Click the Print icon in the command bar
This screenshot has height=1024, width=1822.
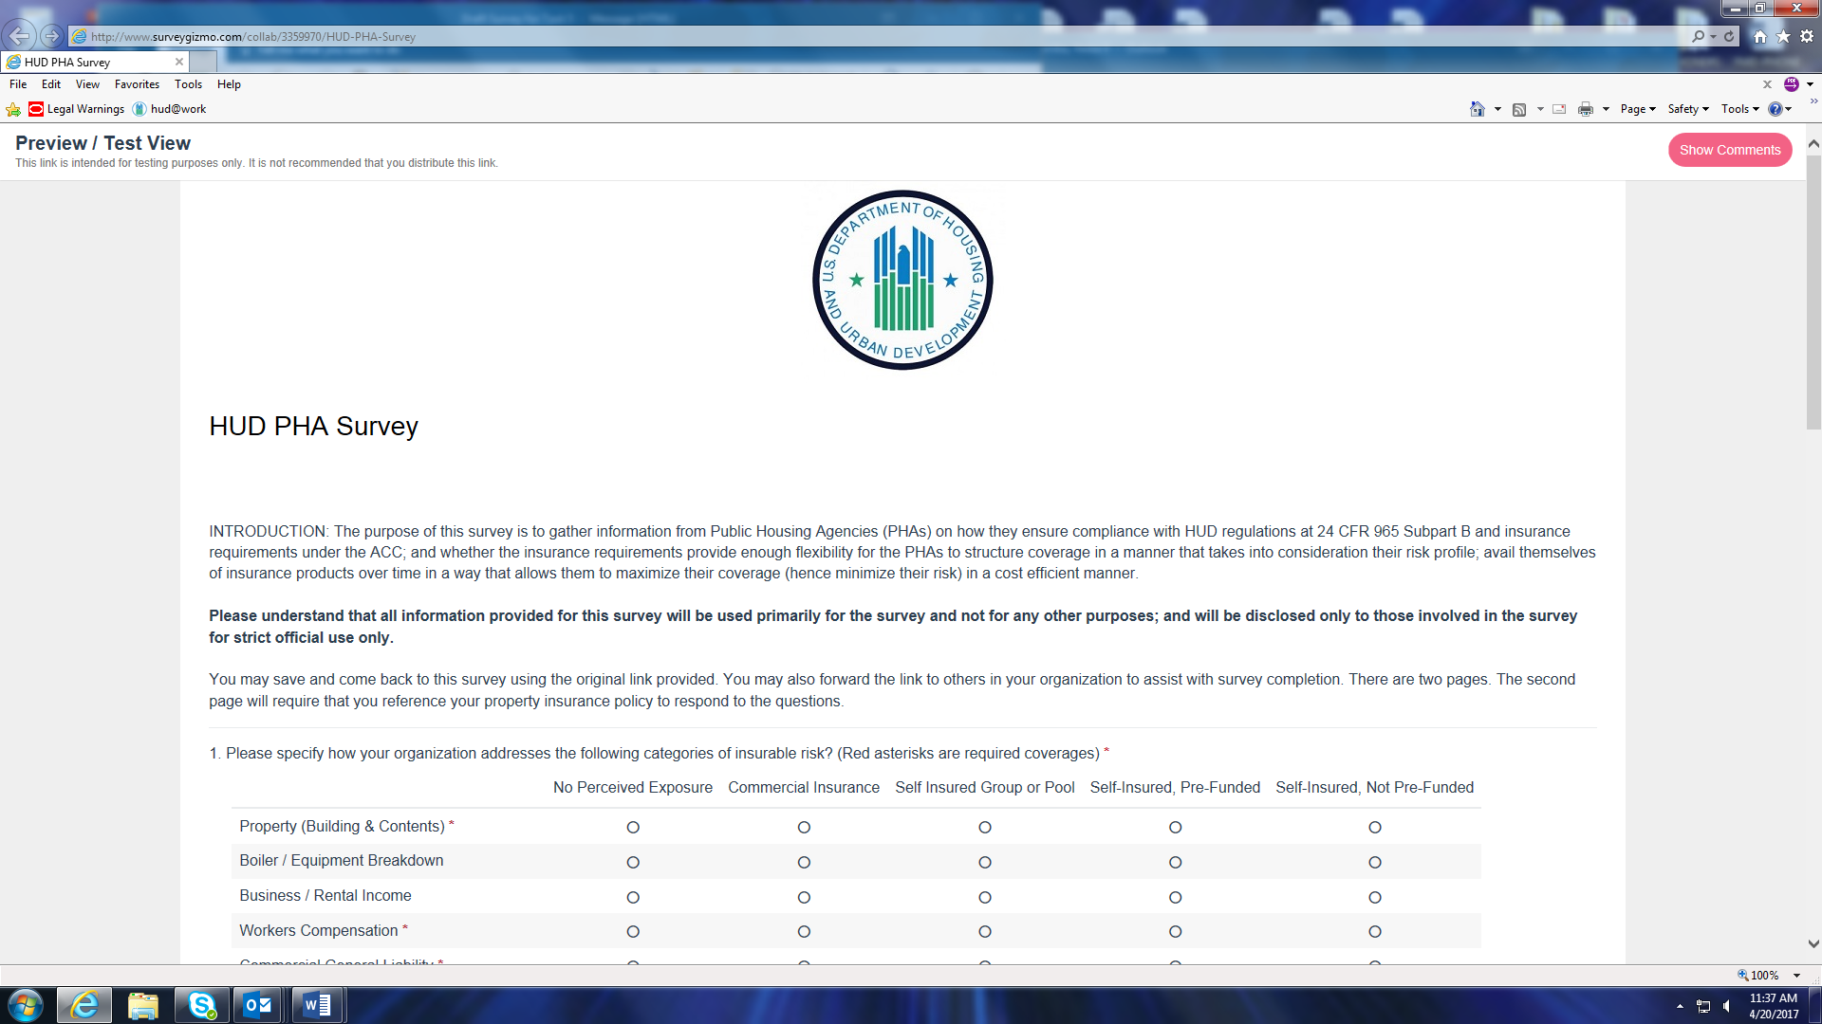(1585, 109)
